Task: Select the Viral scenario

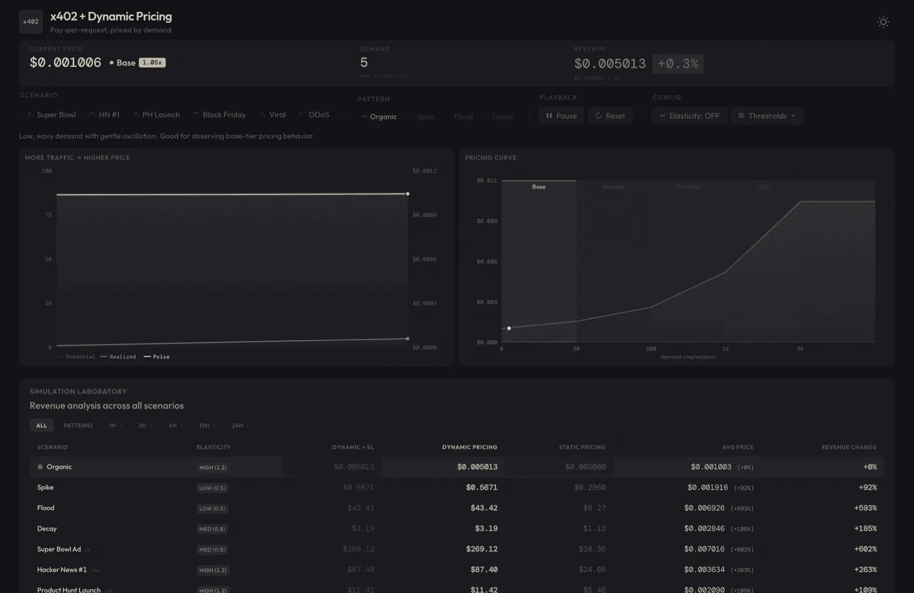Action: [272, 115]
